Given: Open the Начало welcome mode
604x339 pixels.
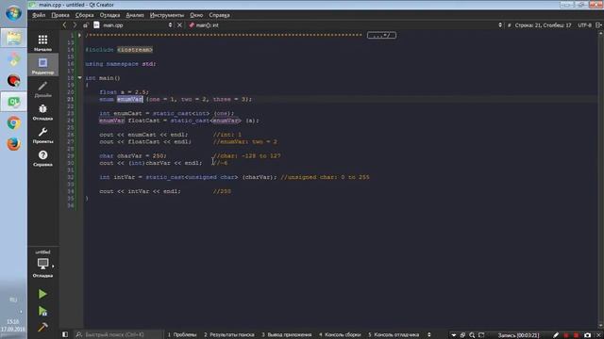Looking at the screenshot, I should point(42,42).
